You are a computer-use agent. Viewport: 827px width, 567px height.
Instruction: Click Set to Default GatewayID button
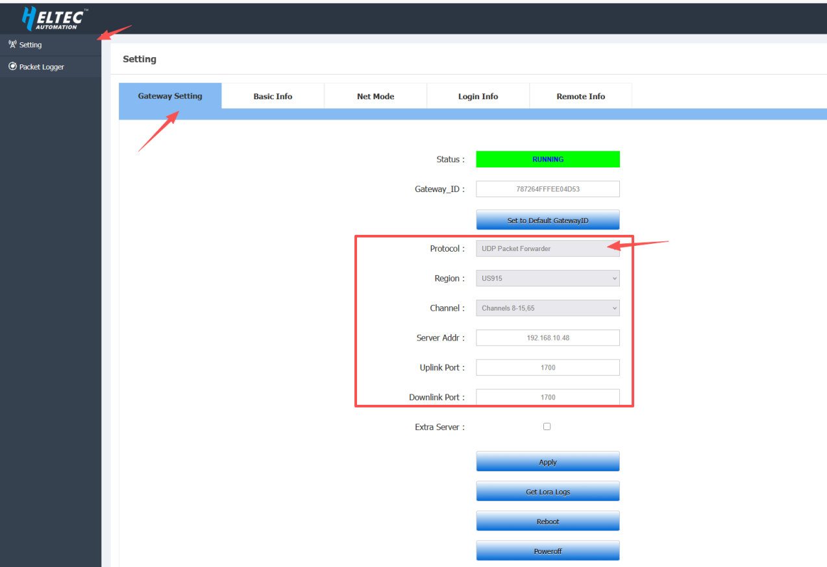[x=547, y=220]
